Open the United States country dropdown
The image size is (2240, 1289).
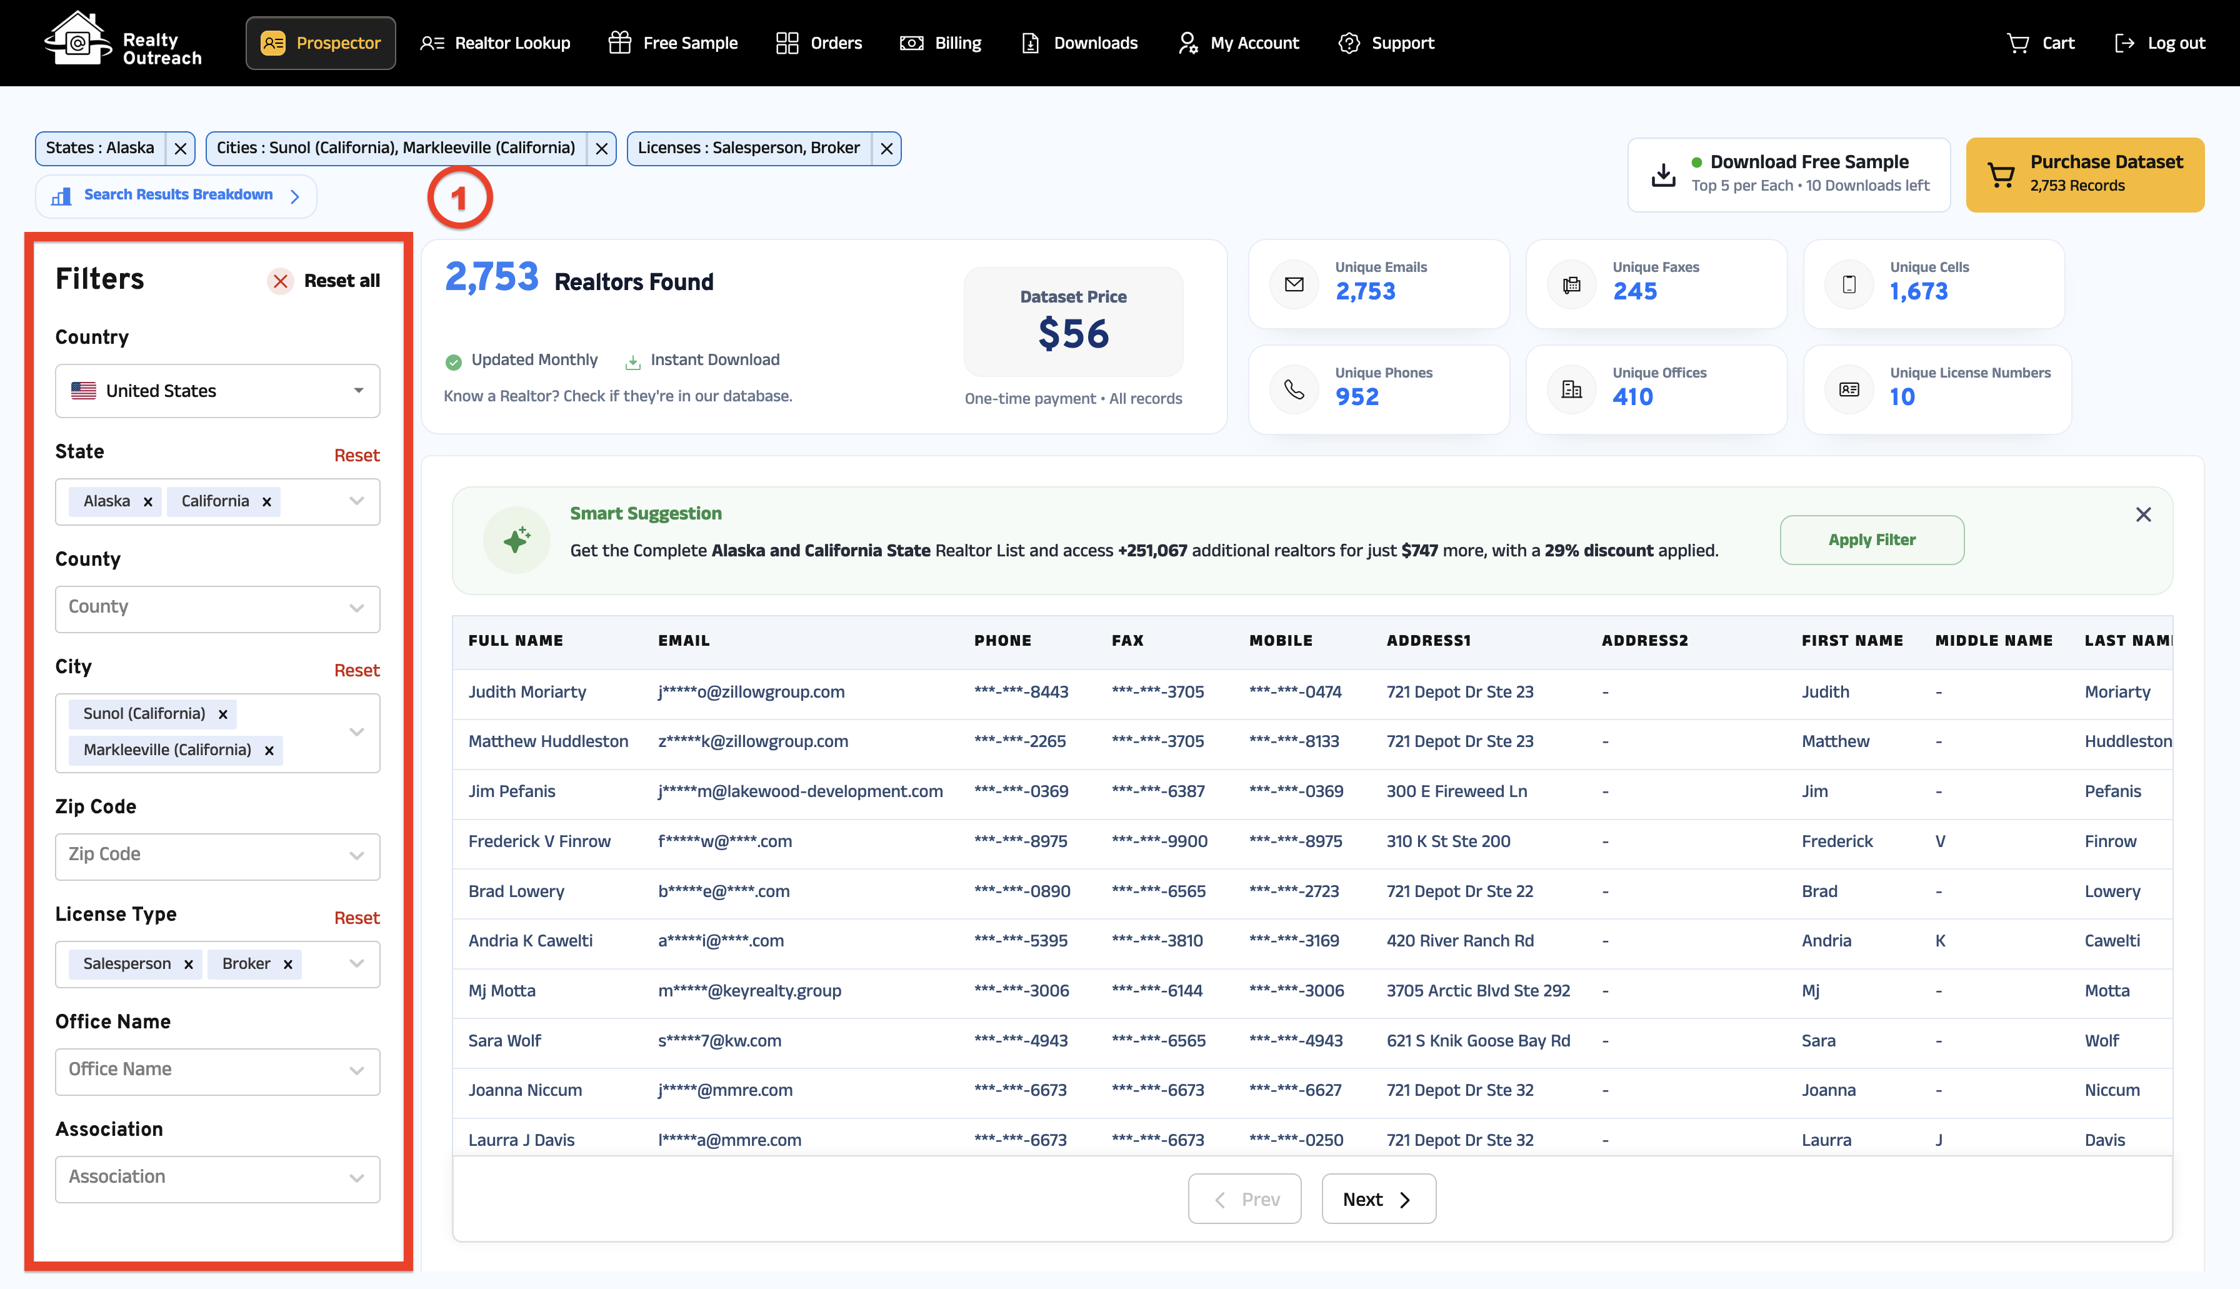click(x=217, y=391)
